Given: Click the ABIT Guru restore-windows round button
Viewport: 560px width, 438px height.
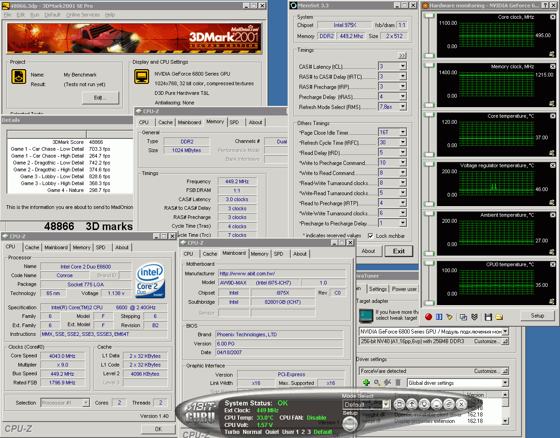Looking at the screenshot, I should [449, 404].
